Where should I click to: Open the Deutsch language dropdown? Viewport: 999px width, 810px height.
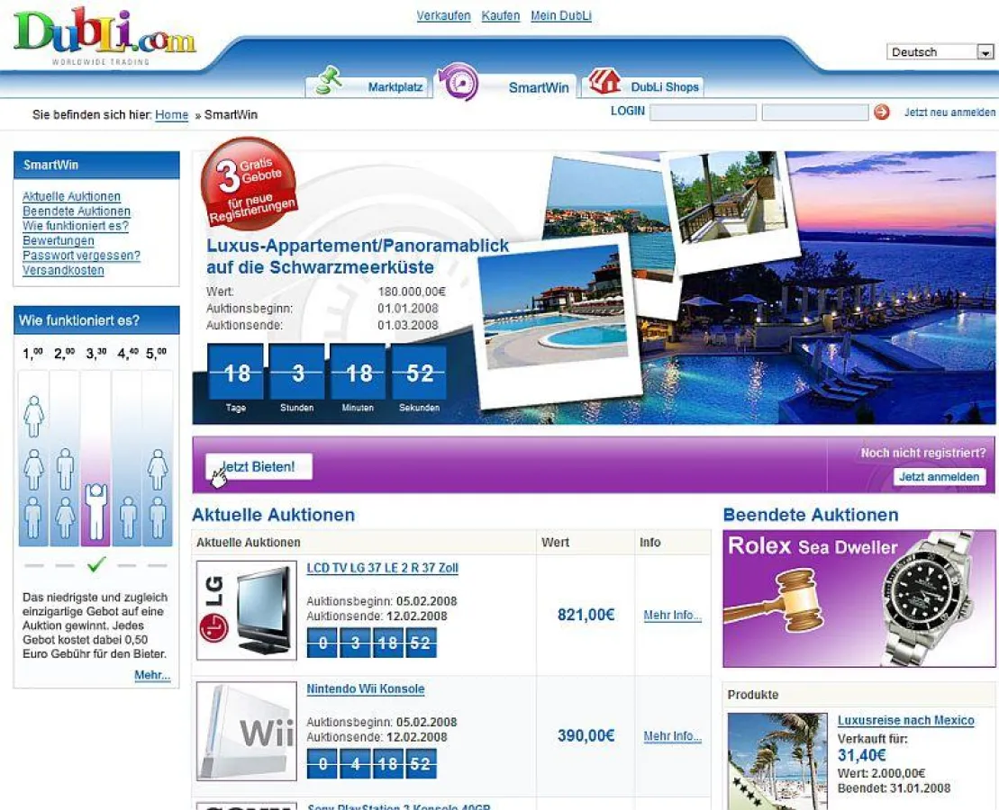[x=940, y=52]
